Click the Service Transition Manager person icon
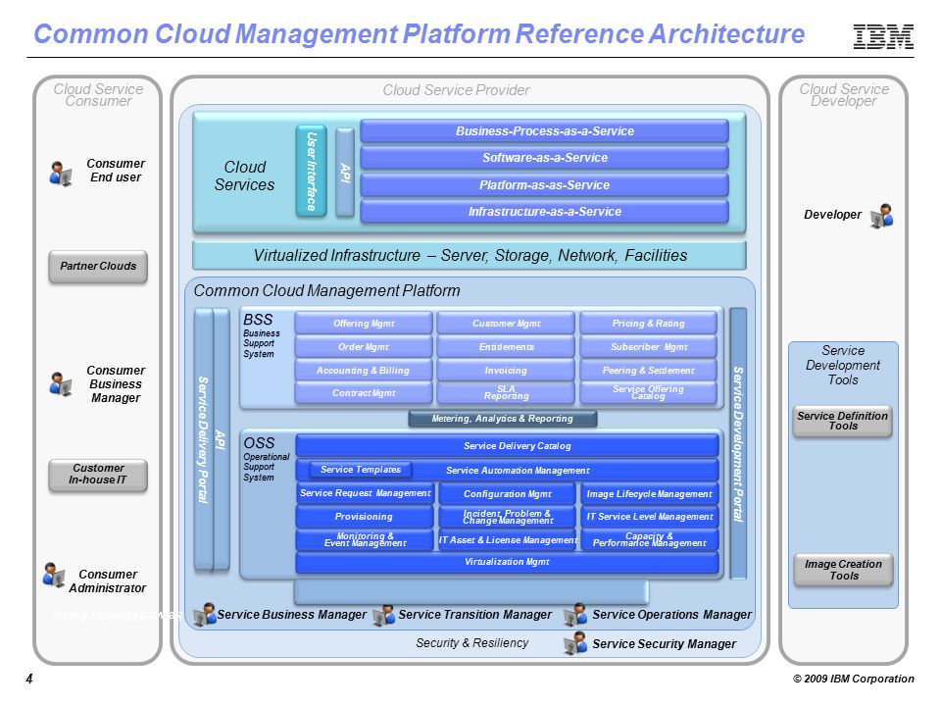The height and width of the screenshot is (706, 941). coord(384,616)
